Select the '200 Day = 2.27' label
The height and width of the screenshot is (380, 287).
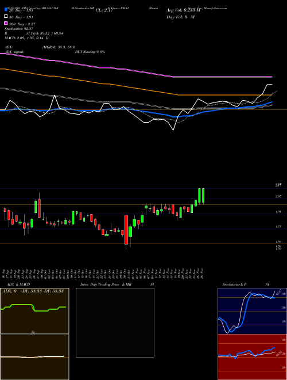(22, 24)
